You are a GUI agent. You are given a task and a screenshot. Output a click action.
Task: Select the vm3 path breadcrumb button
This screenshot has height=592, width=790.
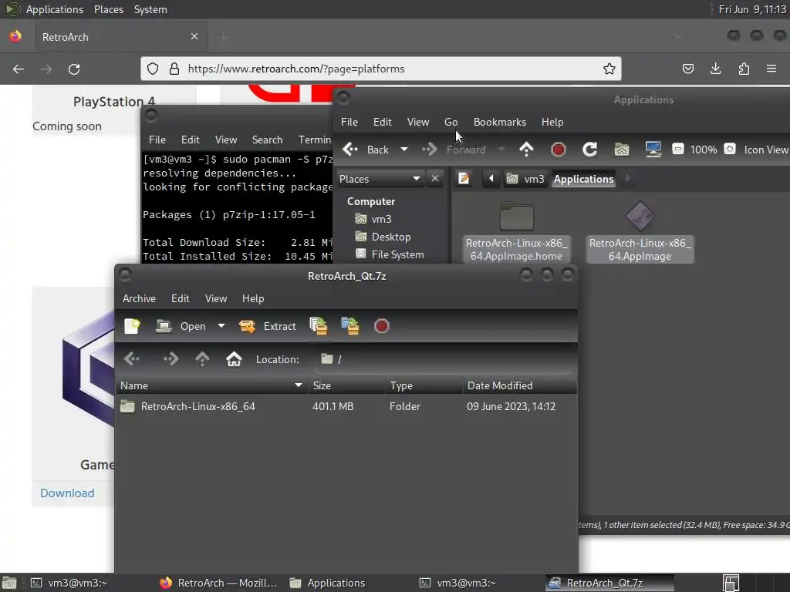(x=525, y=179)
